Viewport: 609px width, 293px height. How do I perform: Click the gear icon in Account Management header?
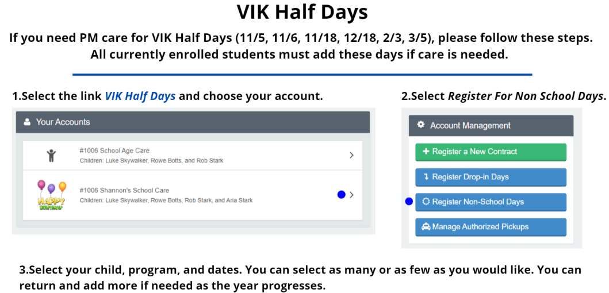(x=420, y=125)
